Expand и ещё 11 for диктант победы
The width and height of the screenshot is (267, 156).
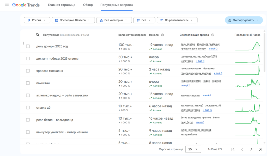pos(200,61)
